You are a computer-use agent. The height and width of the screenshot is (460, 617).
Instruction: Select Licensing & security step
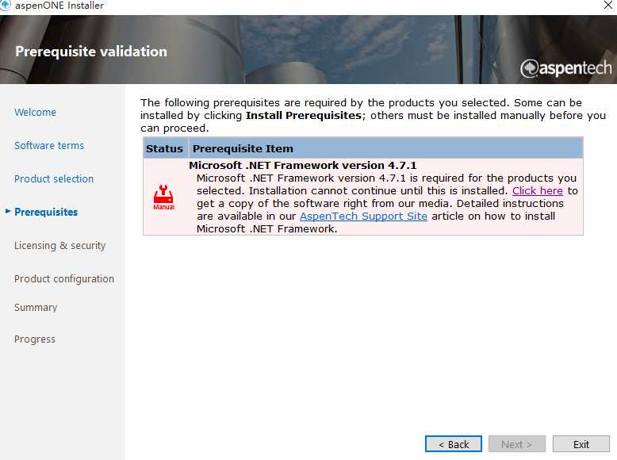point(59,246)
